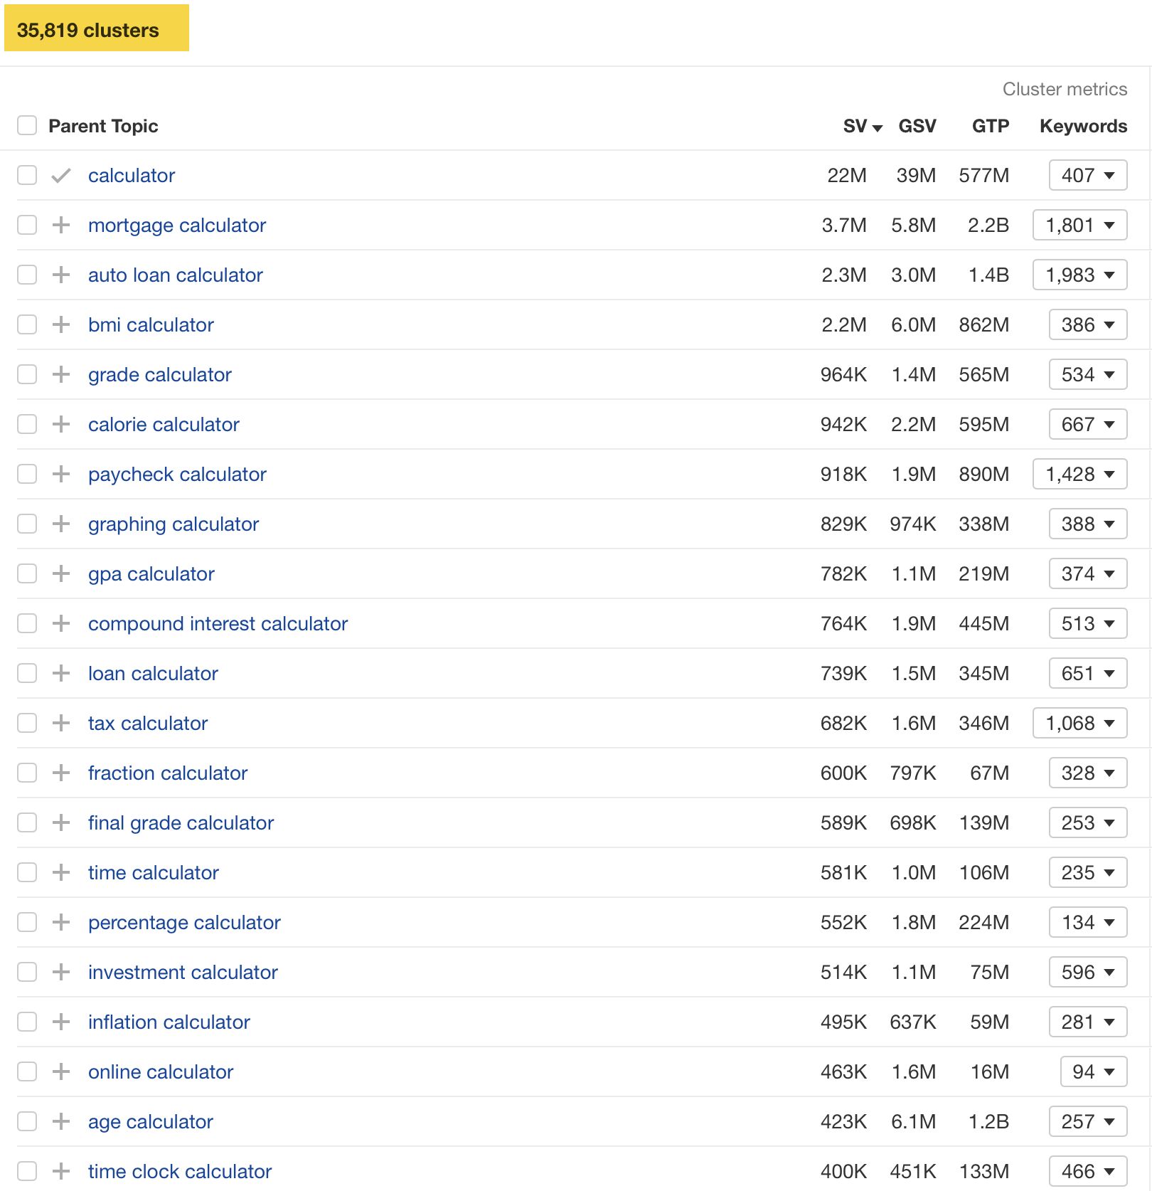The height and width of the screenshot is (1191, 1152).
Task: Check the checkbox for inflation calculator
Action: (x=26, y=1022)
